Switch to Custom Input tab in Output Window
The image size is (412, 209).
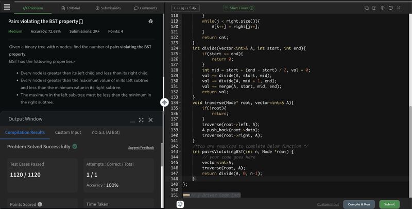[68, 132]
